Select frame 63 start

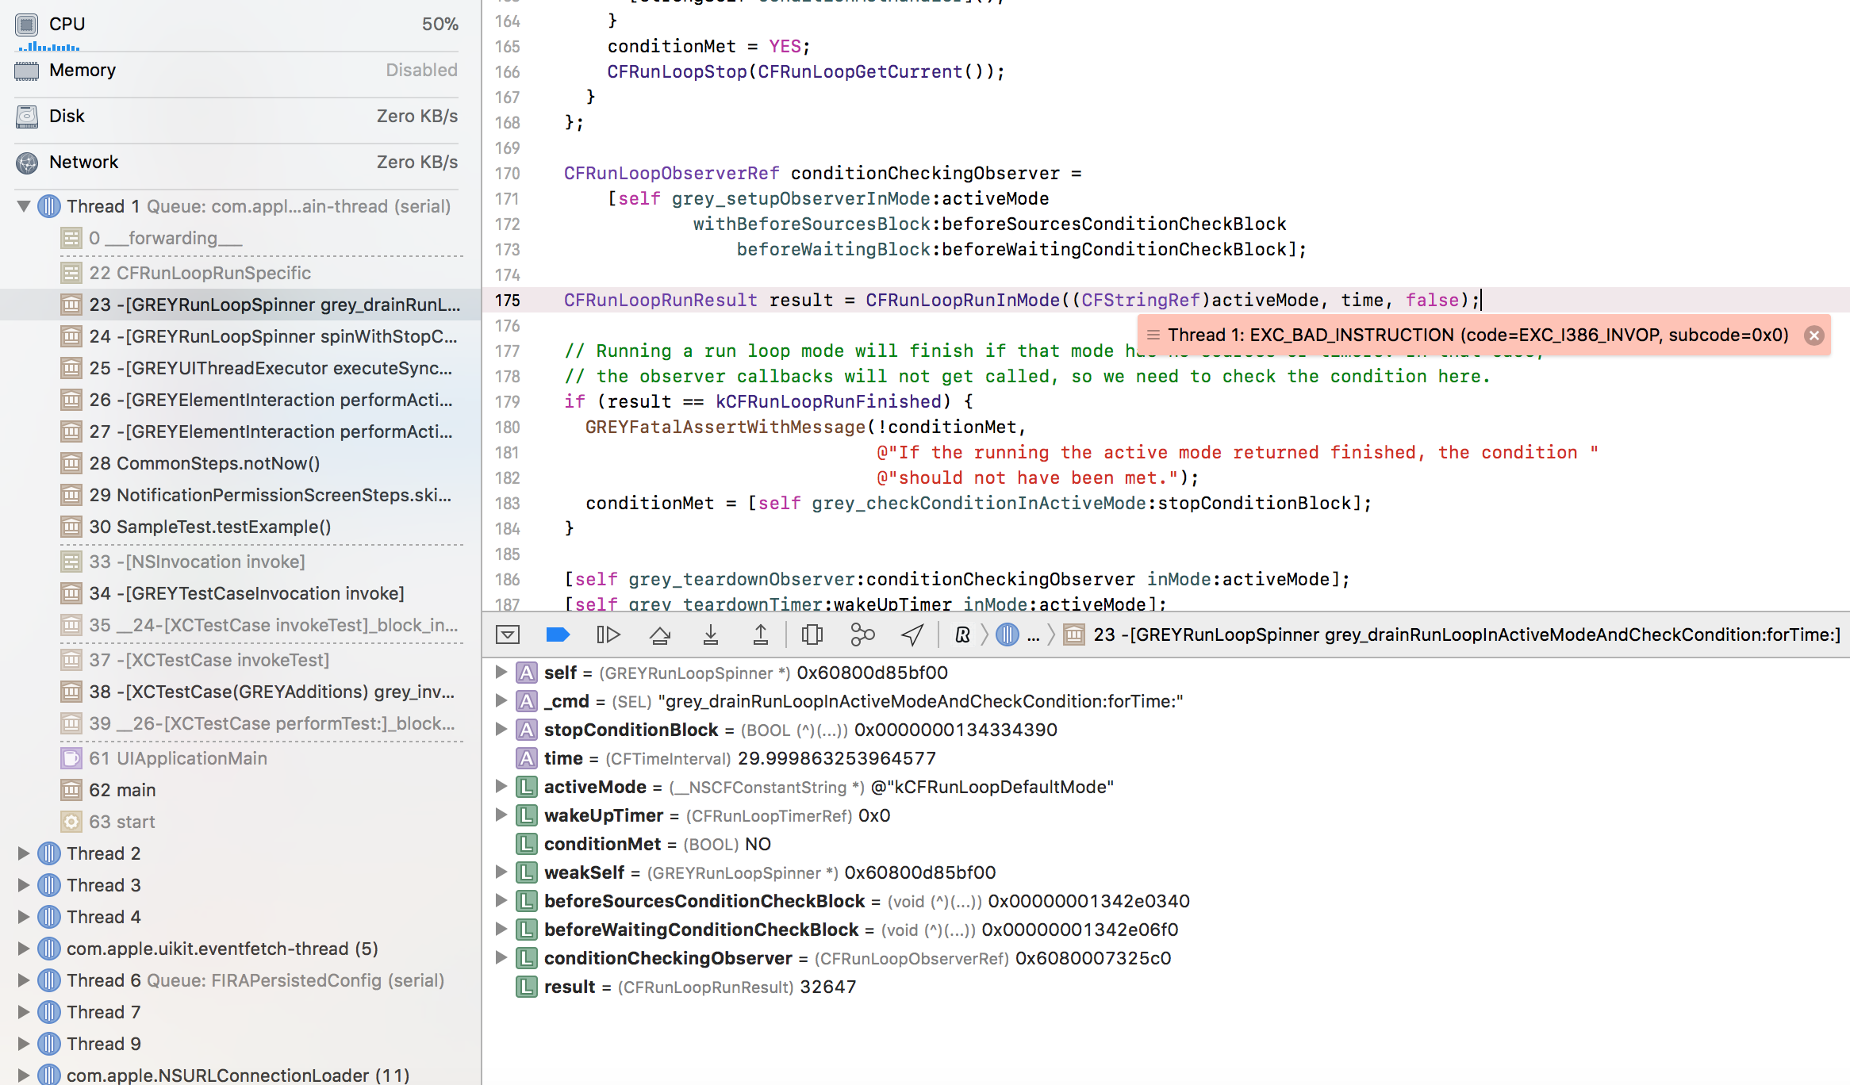[240, 822]
